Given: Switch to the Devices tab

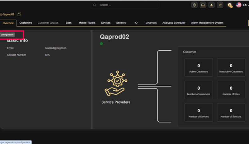Looking at the screenshot, I should (106, 23).
